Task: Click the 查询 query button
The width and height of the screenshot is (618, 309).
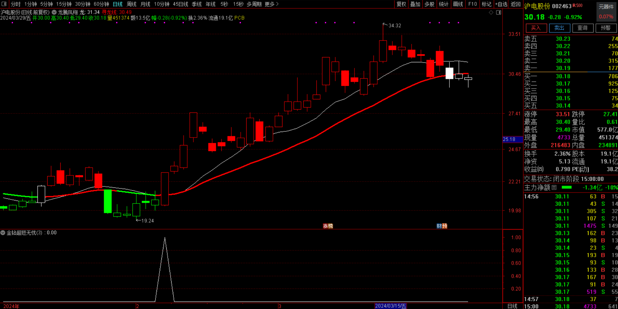Action: [x=583, y=28]
